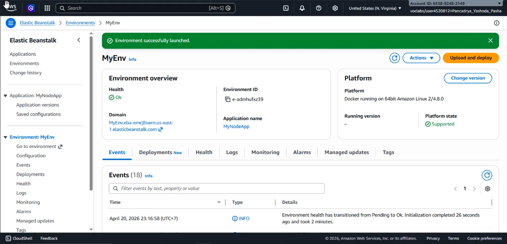The width and height of the screenshot is (507, 244).
Task: Click the Change version button
Action: click(x=468, y=78)
